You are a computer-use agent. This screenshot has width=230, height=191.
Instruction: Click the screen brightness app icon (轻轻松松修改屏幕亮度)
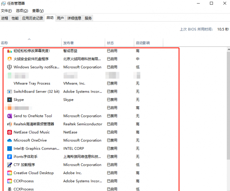(x=10, y=51)
